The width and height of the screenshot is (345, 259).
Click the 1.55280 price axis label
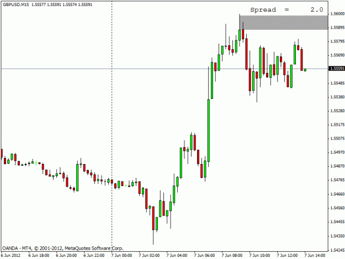(x=337, y=110)
